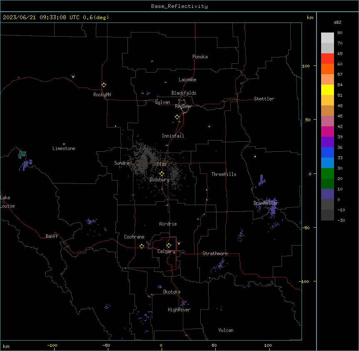This screenshot has width=359, height=351.
Task: Select the Drumheller city label
Action: [266, 203]
